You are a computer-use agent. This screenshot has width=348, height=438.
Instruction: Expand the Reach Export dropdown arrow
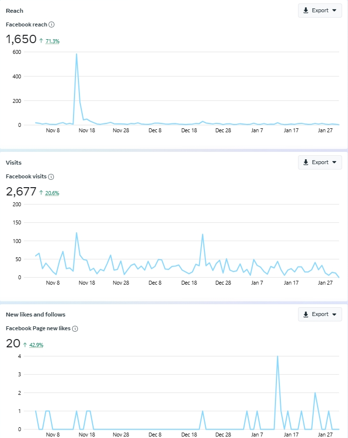(x=334, y=10)
